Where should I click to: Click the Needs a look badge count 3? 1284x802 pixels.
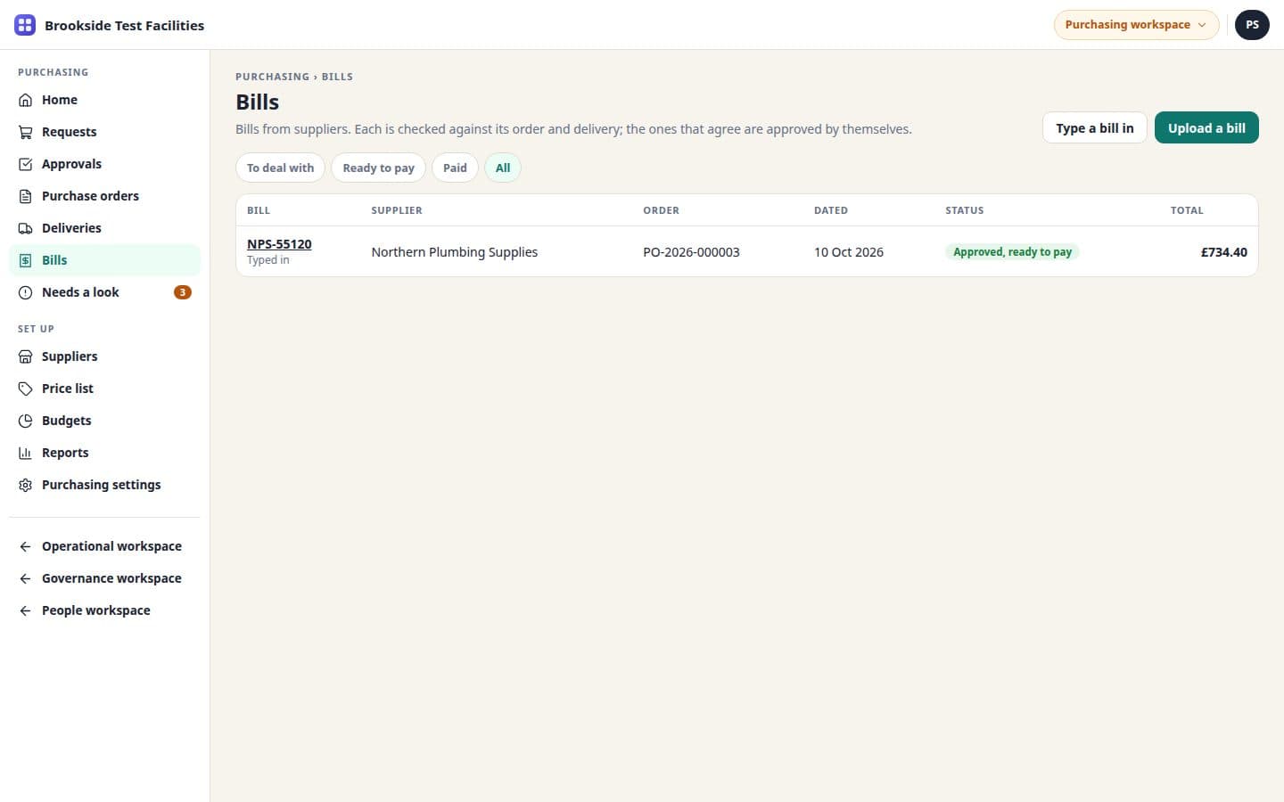(183, 292)
